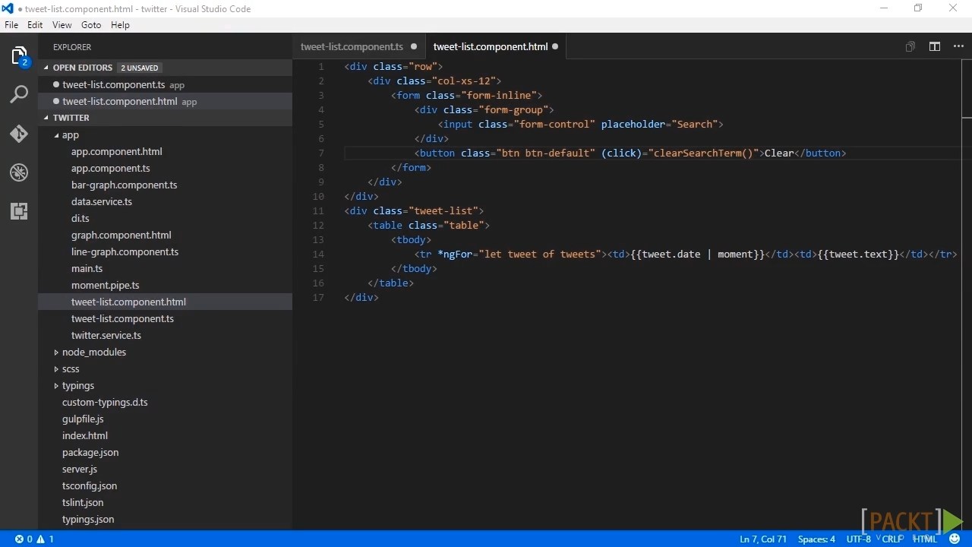This screenshot has width=972, height=547.
Task: Click the Spaces: 4 indentation setting
Action: (816, 539)
